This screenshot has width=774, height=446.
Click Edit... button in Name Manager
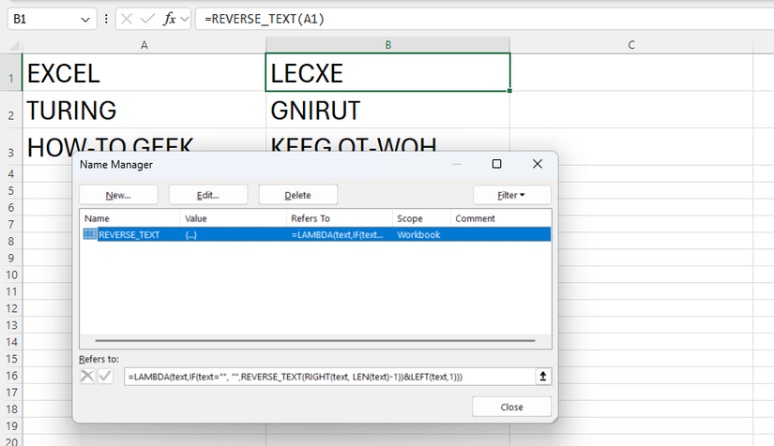point(208,195)
